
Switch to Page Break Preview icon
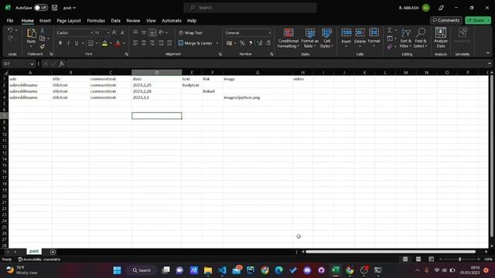tap(432, 259)
